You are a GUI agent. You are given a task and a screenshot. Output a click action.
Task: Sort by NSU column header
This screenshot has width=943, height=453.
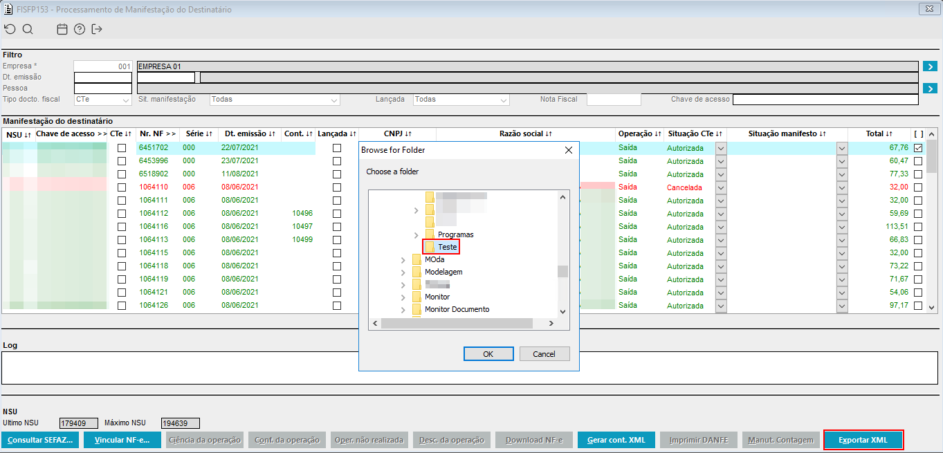(19, 134)
